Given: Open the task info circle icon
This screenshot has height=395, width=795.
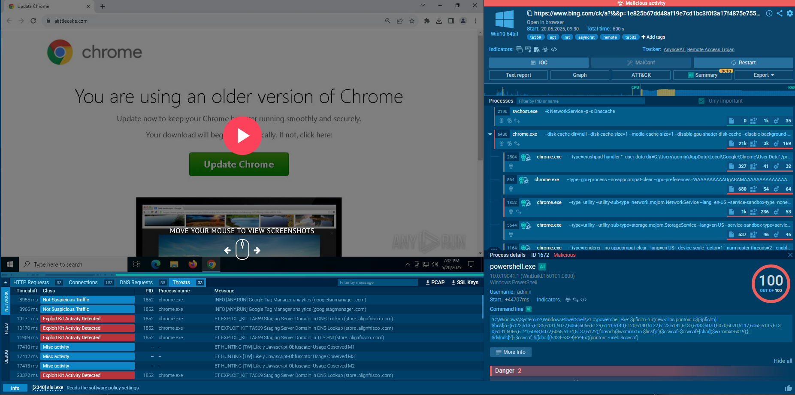Looking at the screenshot, I should [769, 13].
